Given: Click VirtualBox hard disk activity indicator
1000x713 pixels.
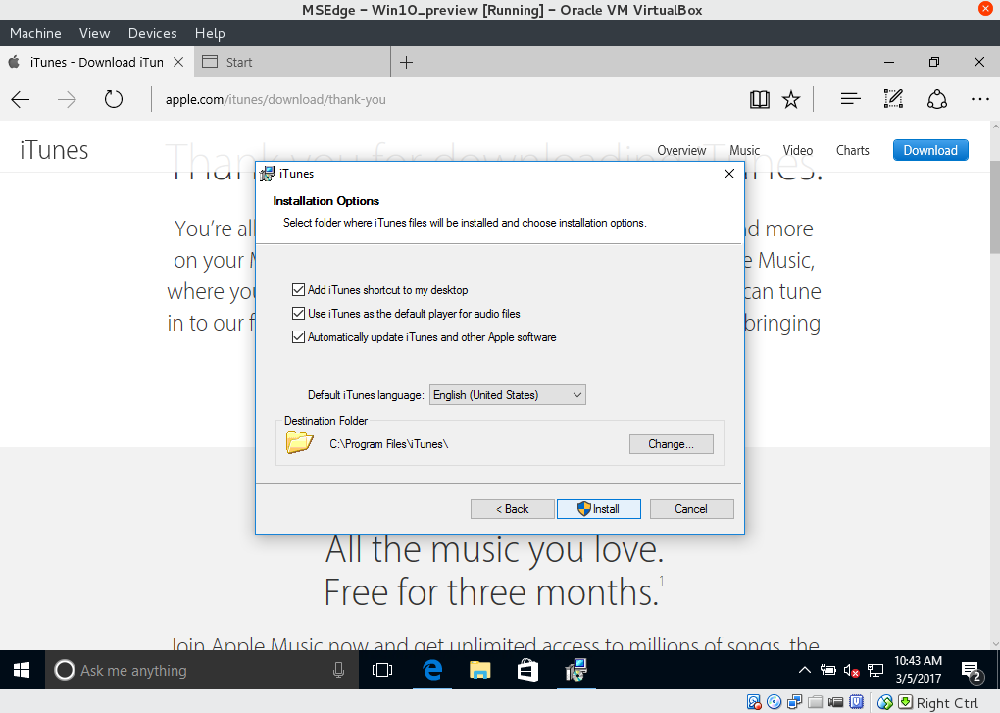Looking at the screenshot, I should tap(754, 703).
